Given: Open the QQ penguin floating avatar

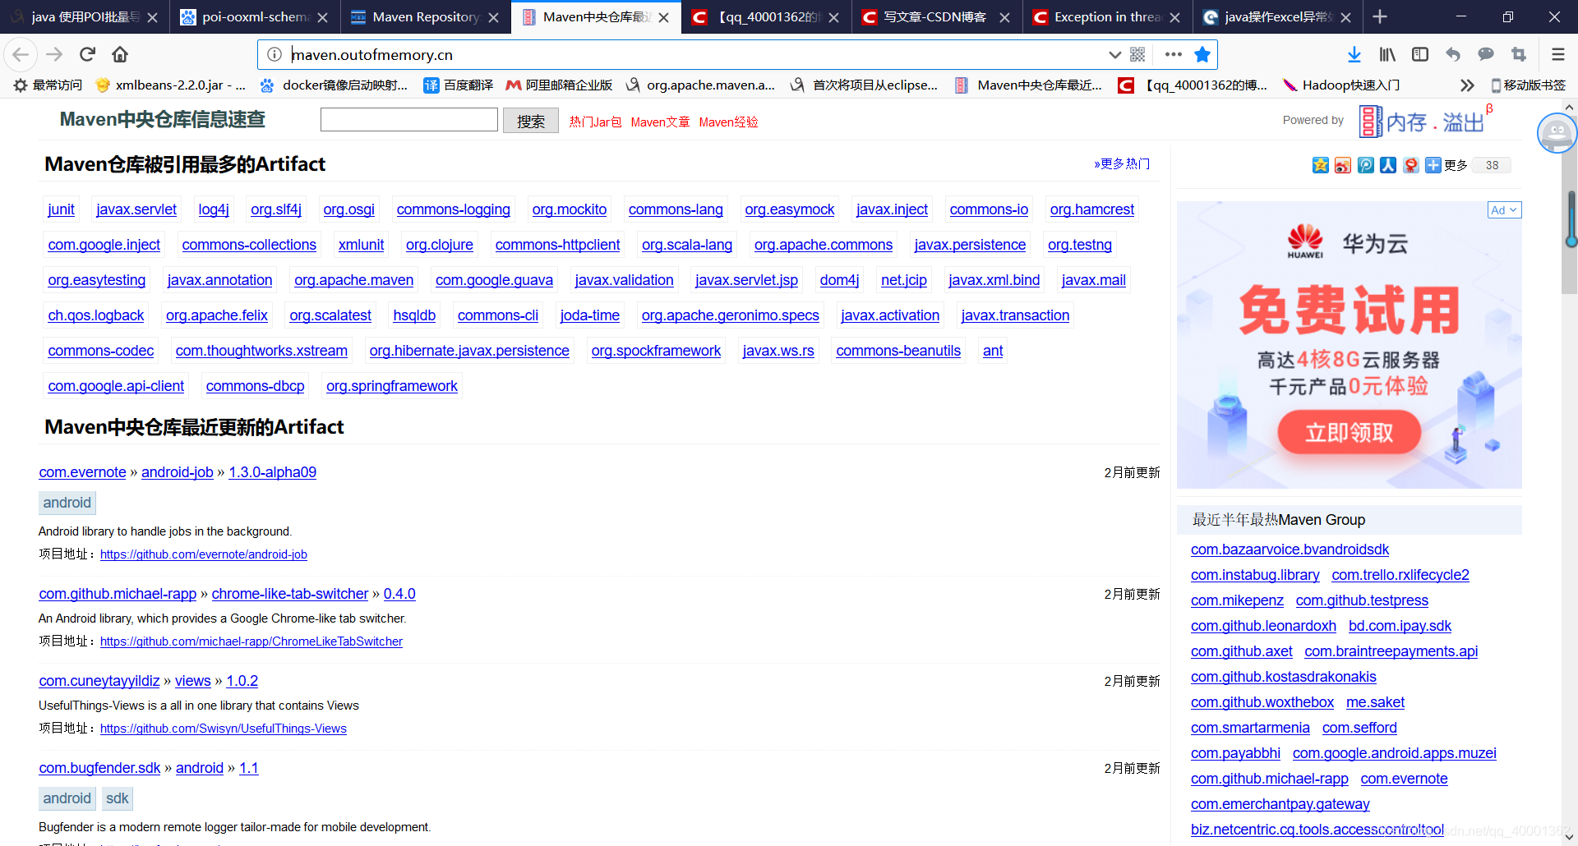Looking at the screenshot, I should click(1557, 133).
